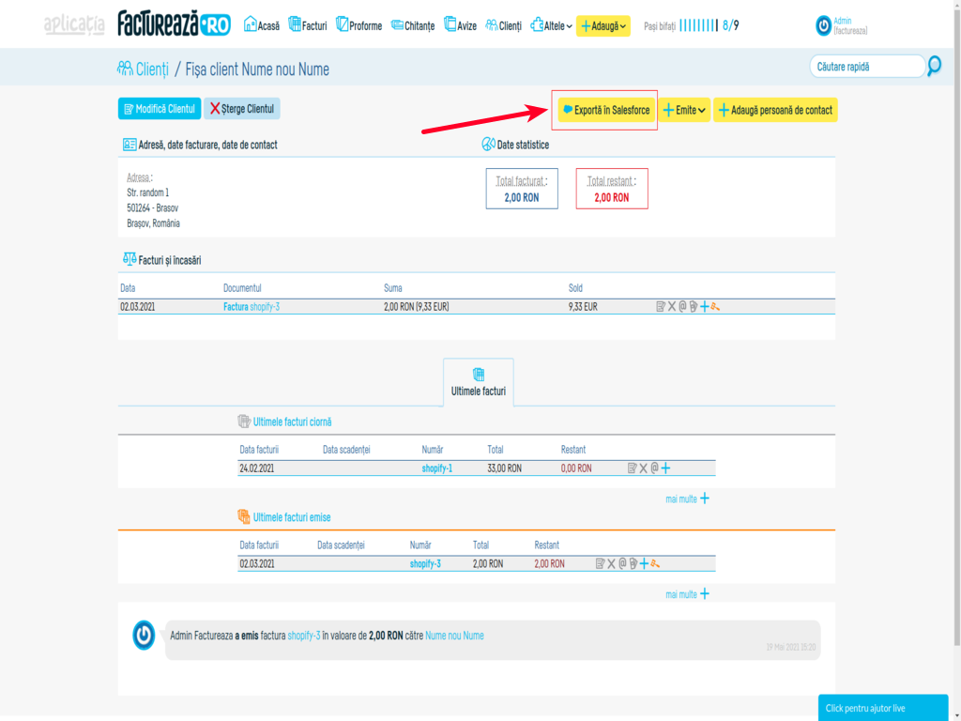Viewport: 961px width, 721px height.
Task: Click the orange gavel icon for shopify-3
Action: point(655,563)
